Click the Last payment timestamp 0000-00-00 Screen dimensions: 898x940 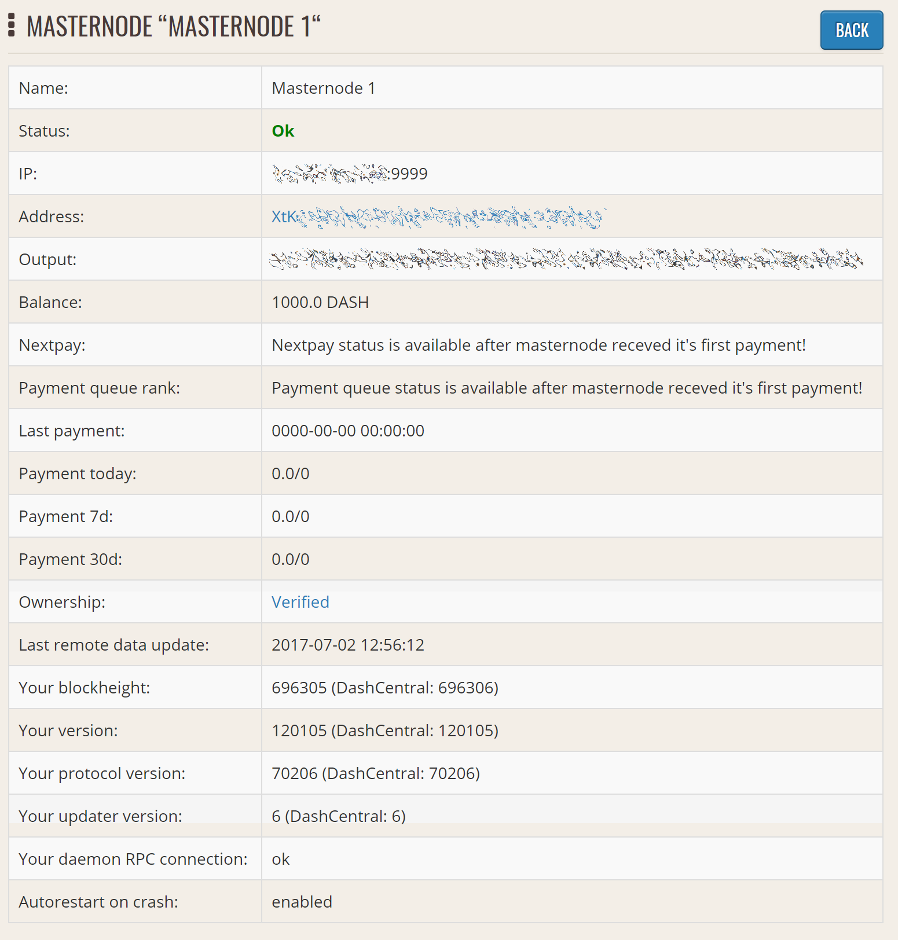pyautogui.click(x=348, y=431)
